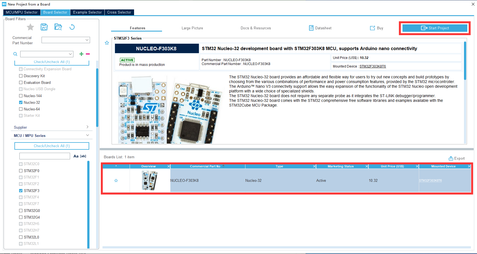The height and width of the screenshot is (254, 477).
Task: Switch to Cross Selector tab
Action: click(119, 12)
